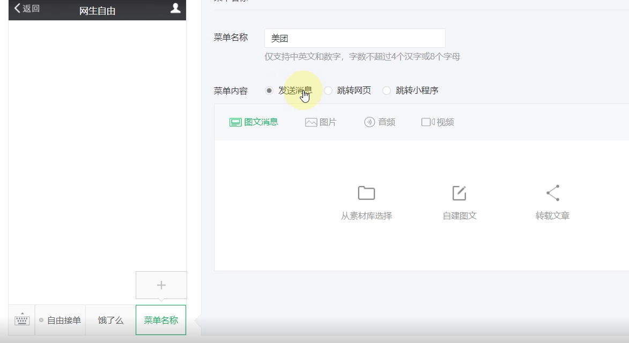Viewport: 629px width, 343px height.
Task: Focus the 菜单名称 input containing 美团
Action: 354,38
